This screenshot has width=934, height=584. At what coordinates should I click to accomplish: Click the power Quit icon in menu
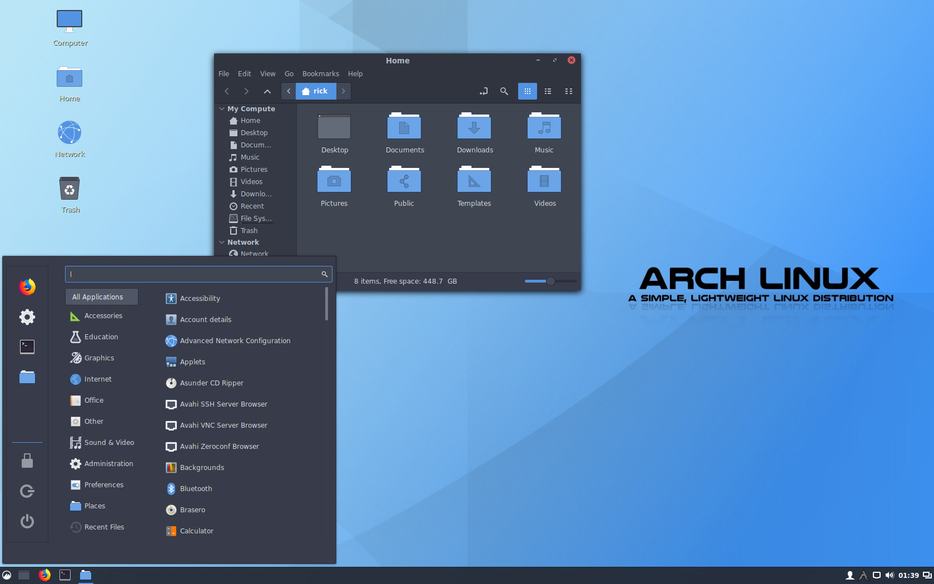[x=27, y=521]
